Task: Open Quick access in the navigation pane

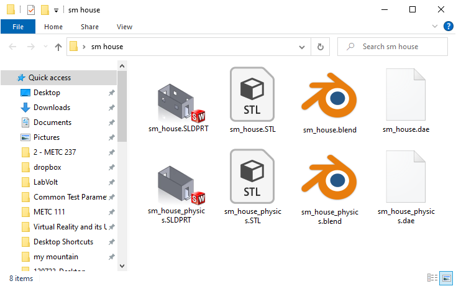Action: pos(59,78)
